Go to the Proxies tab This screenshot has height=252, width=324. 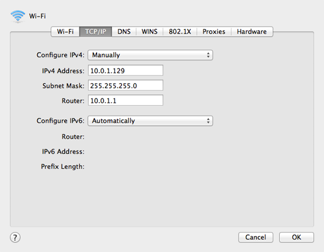214,31
